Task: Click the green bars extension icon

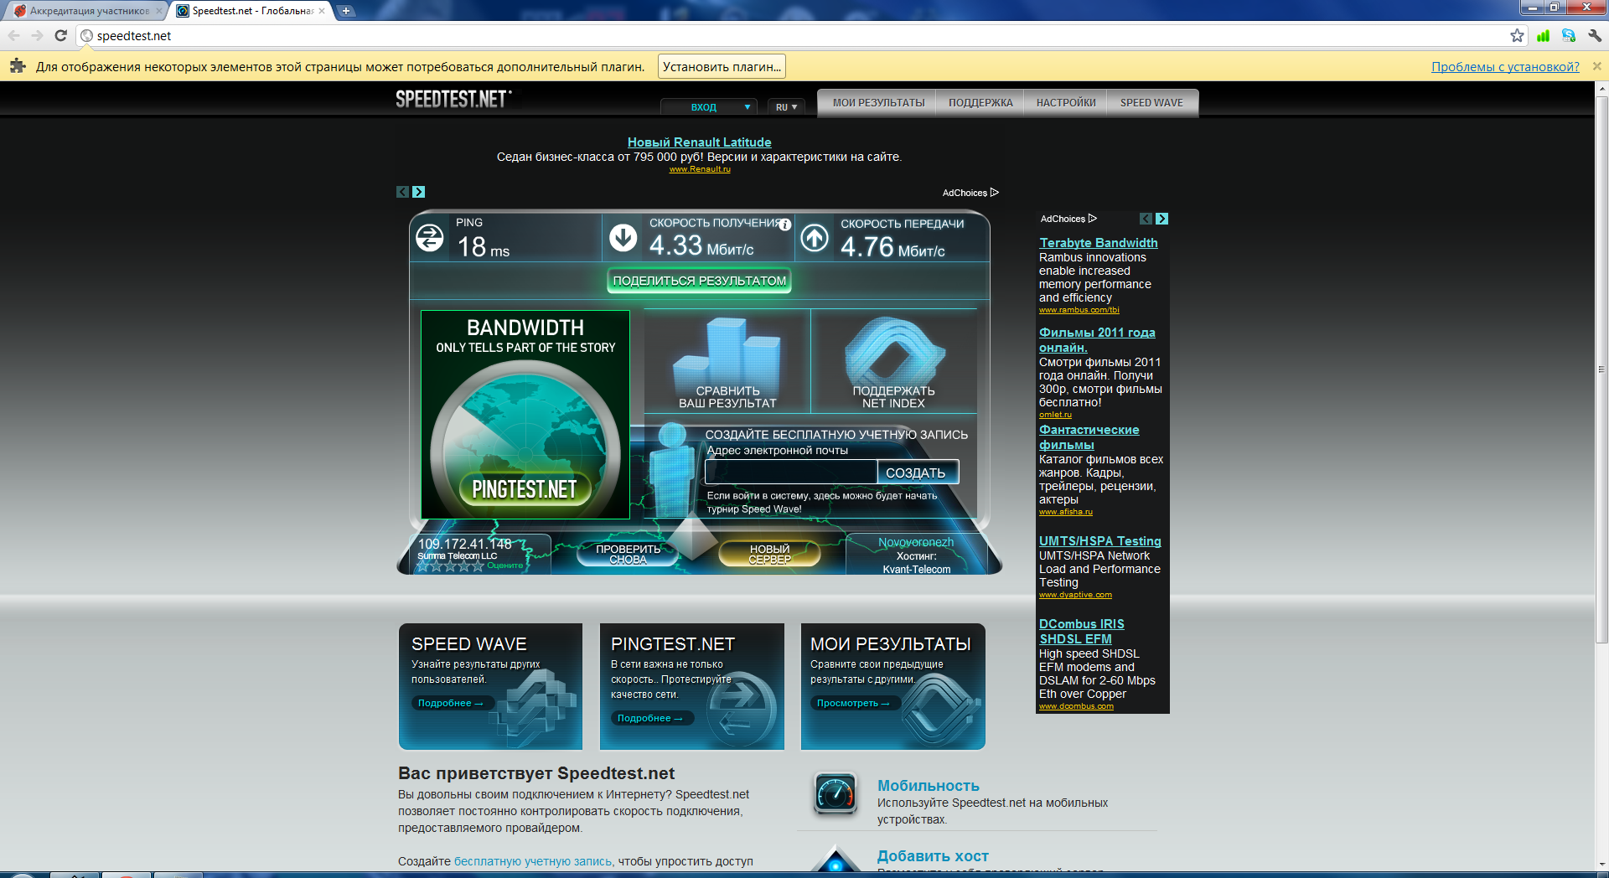Action: pyautogui.click(x=1543, y=35)
